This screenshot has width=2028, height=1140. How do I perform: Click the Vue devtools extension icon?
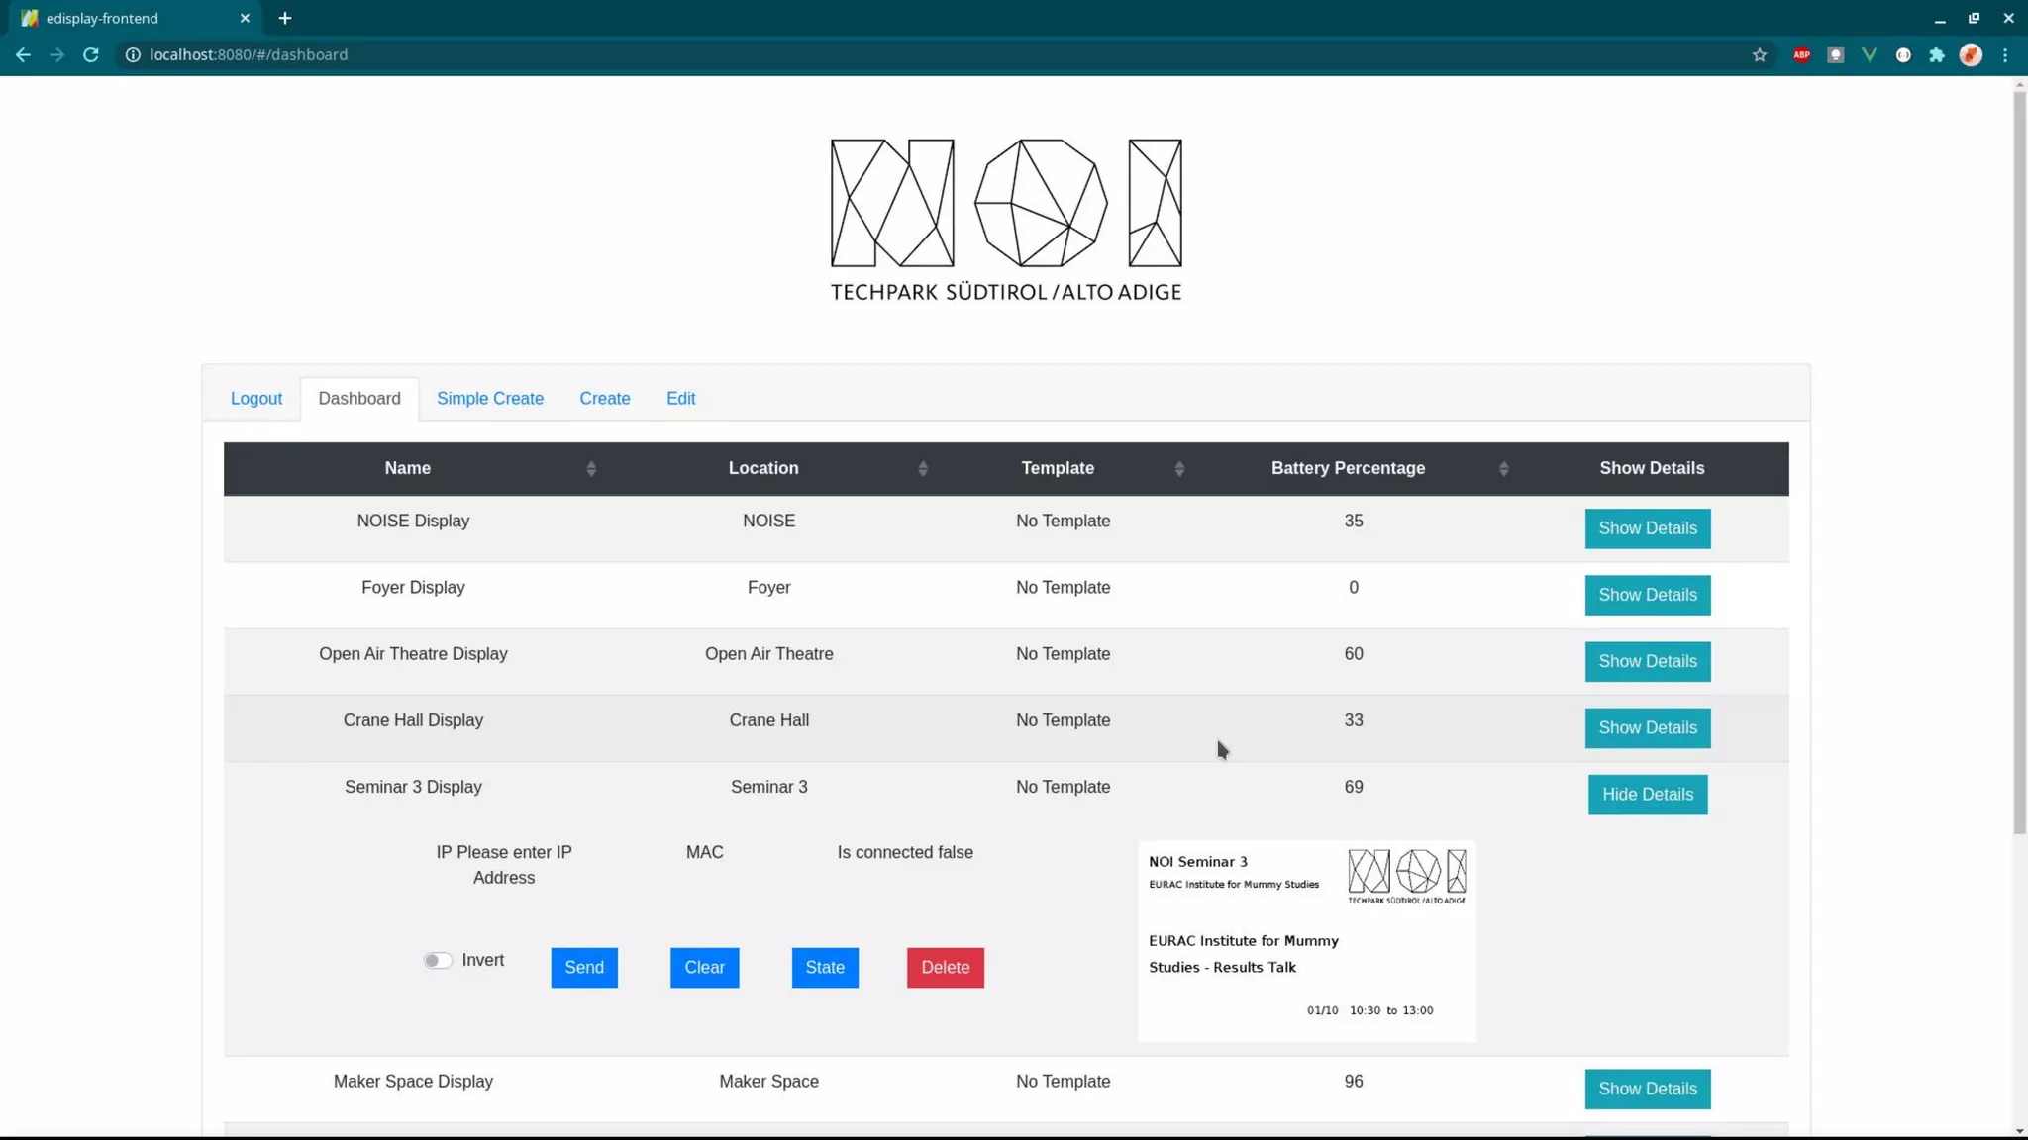(1869, 55)
